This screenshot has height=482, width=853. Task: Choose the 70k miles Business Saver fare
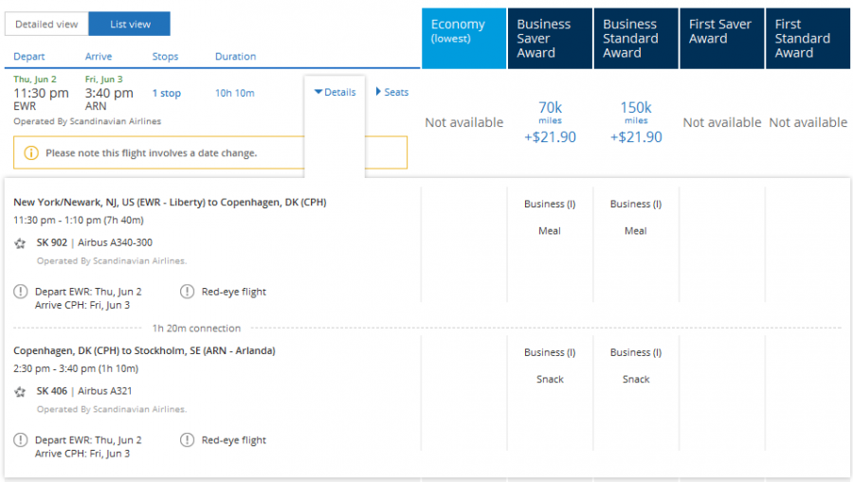(x=550, y=122)
